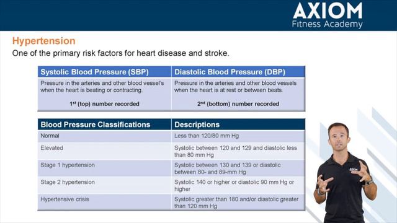The image size is (397, 223).
Task: Click the 'Systolic greater than 180' crisis description
Action: pos(236,203)
